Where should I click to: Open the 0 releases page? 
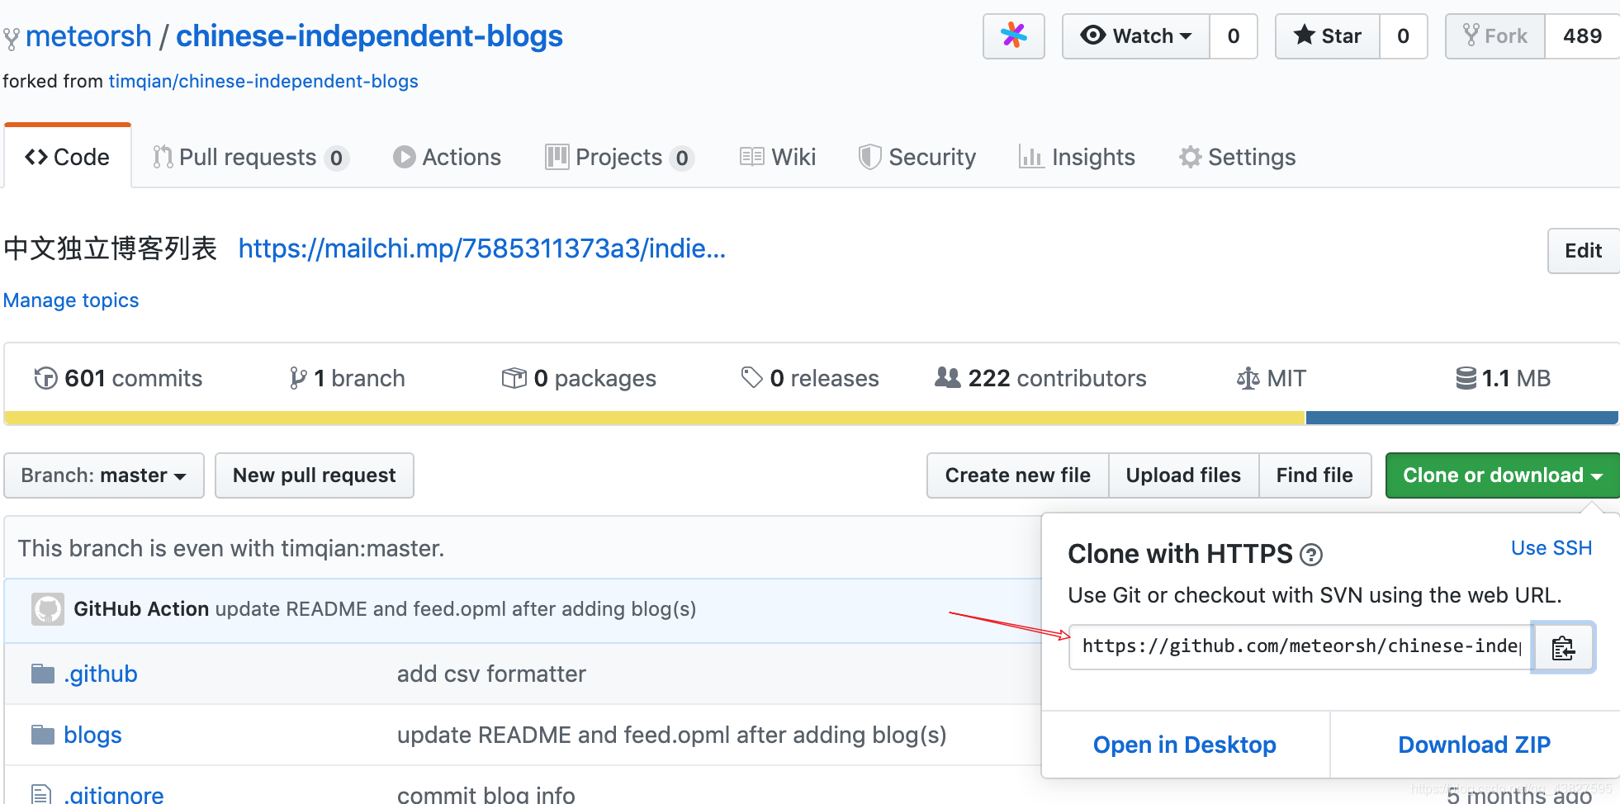[810, 378]
